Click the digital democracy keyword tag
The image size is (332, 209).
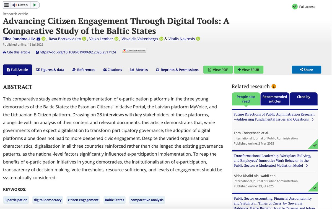48,200
